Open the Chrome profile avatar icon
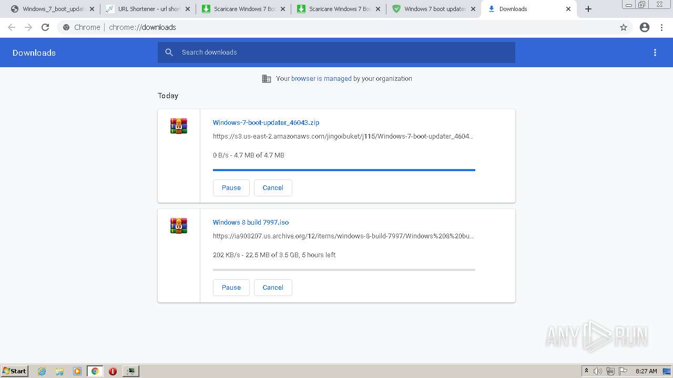The width and height of the screenshot is (673, 378). tap(645, 27)
